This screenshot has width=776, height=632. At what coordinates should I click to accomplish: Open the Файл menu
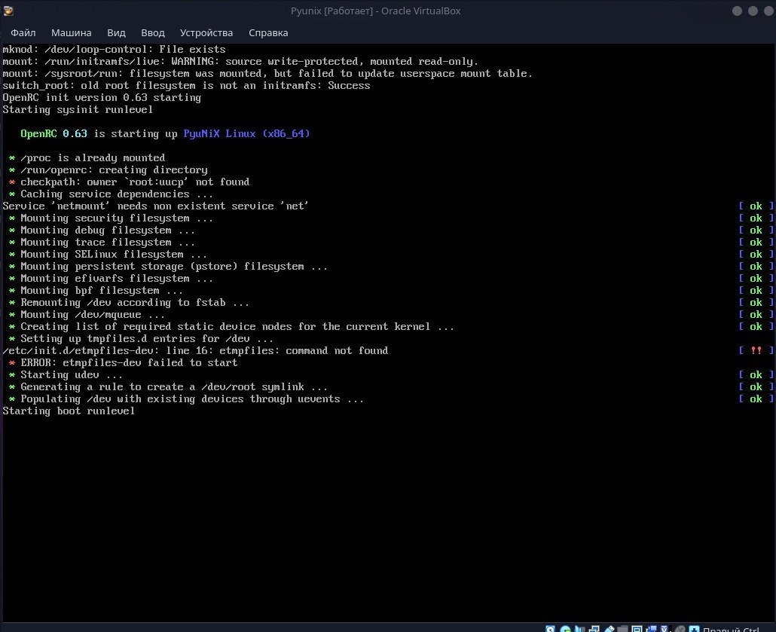click(x=23, y=32)
